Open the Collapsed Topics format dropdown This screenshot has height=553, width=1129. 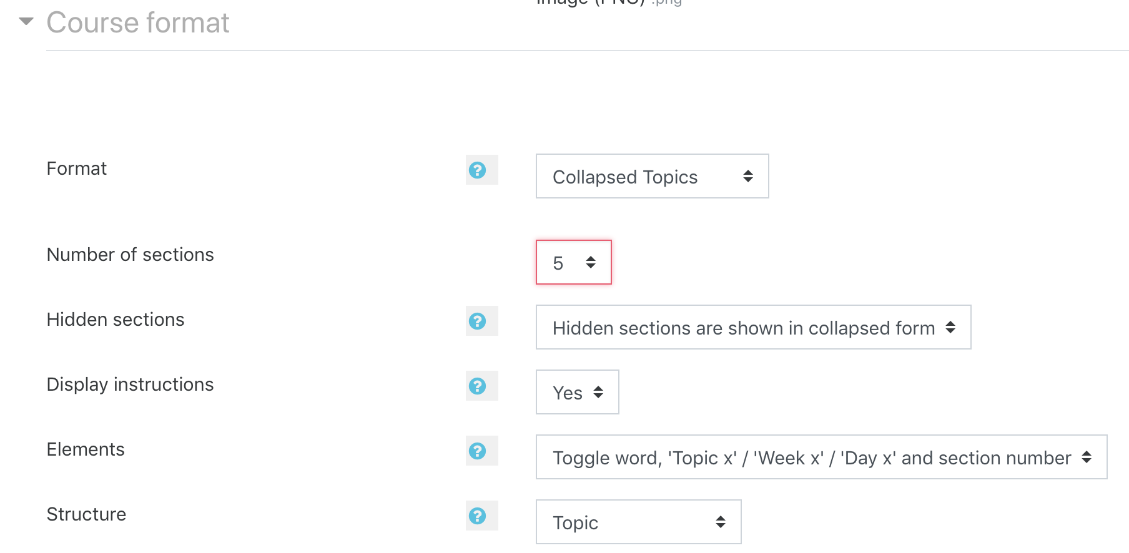pyautogui.click(x=652, y=177)
